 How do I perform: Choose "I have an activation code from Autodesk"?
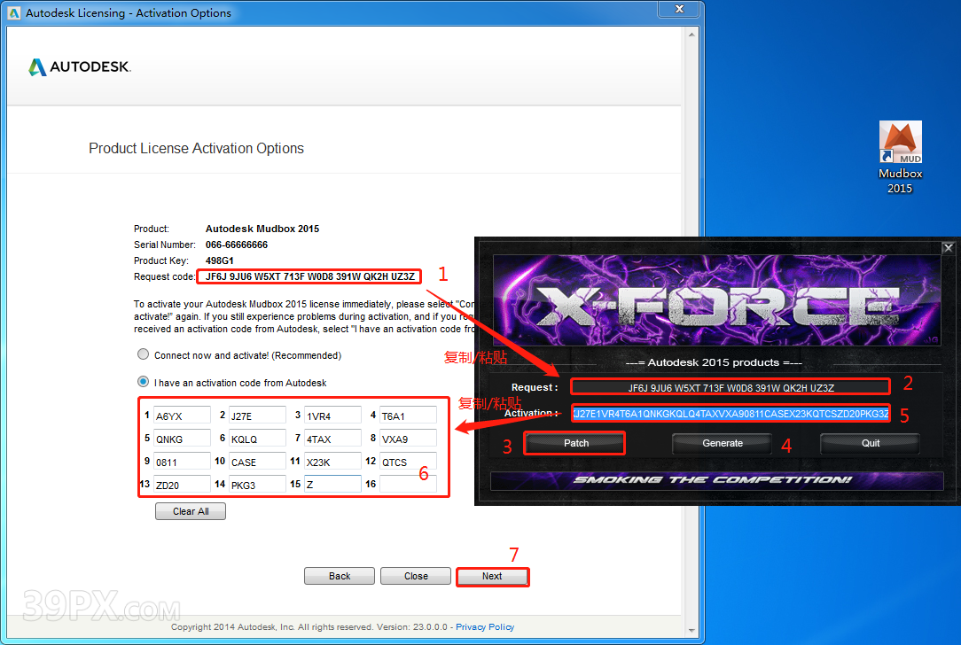tap(144, 383)
